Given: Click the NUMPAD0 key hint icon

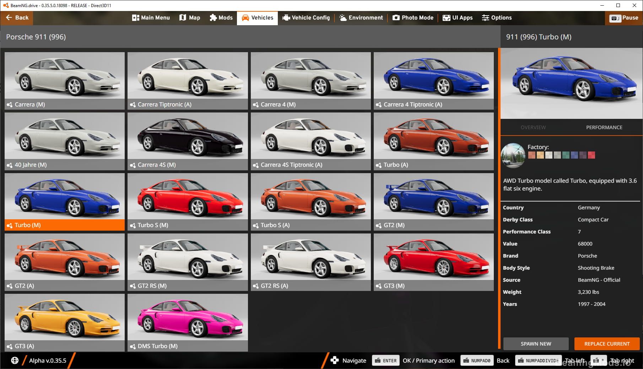Looking at the screenshot, I should pos(477,360).
